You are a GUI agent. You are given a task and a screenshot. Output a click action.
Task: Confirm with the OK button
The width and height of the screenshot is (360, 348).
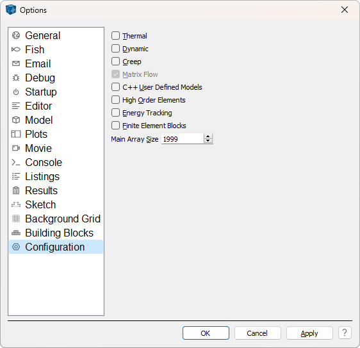[206, 333]
